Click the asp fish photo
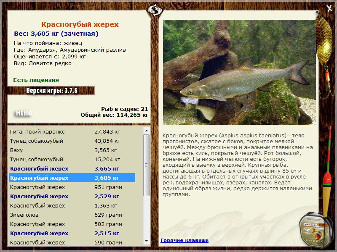This screenshot has height=252, width=337. tap(239, 72)
